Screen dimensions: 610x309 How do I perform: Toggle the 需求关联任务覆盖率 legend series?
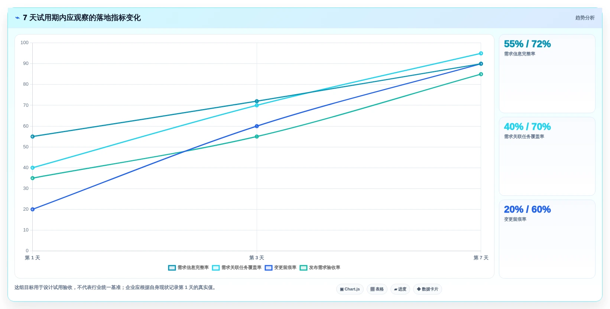point(237,268)
